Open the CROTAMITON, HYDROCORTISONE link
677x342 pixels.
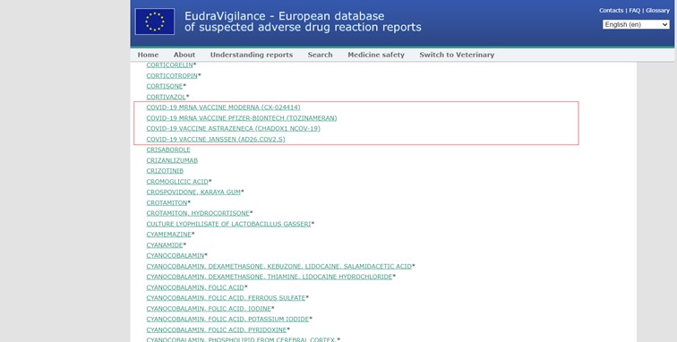pos(198,213)
